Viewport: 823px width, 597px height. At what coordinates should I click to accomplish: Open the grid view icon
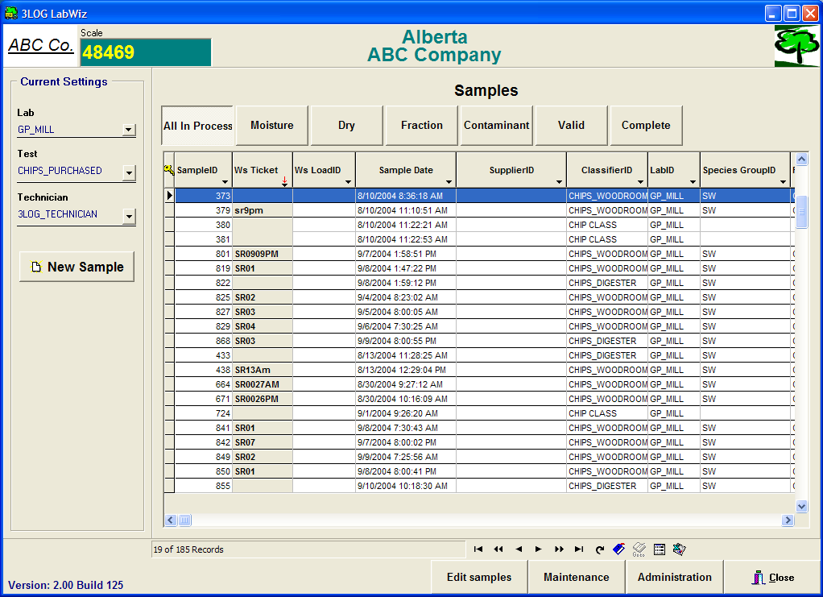tap(660, 549)
